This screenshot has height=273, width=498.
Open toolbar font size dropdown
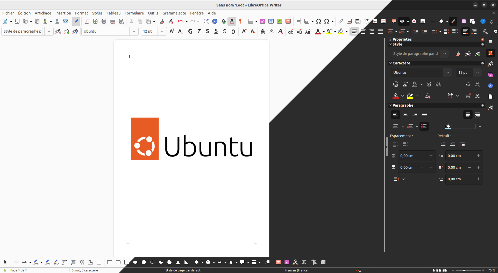162,31
